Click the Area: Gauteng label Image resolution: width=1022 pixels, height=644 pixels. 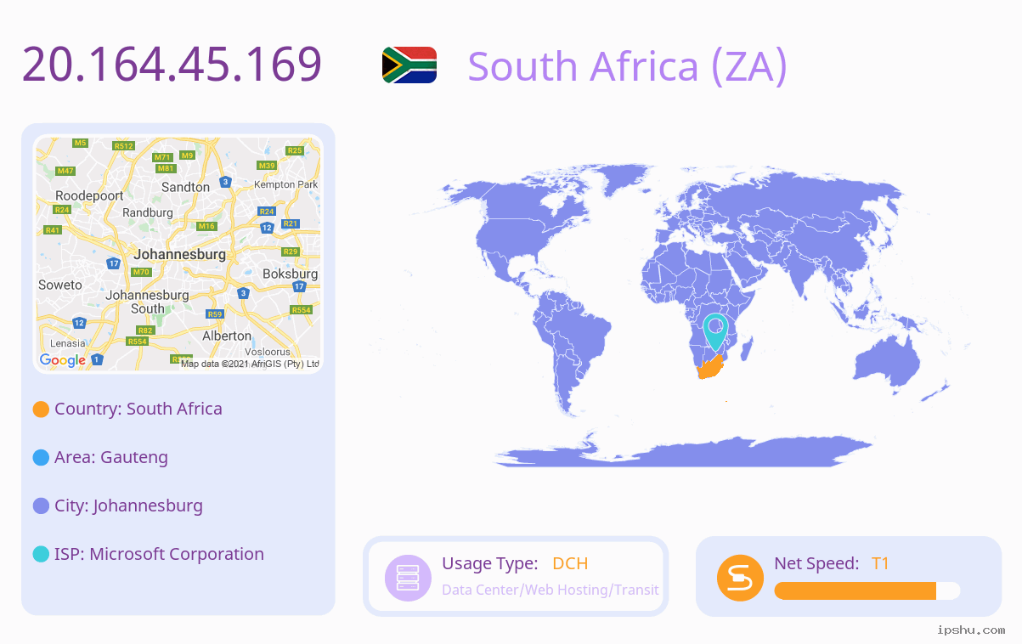(111, 457)
